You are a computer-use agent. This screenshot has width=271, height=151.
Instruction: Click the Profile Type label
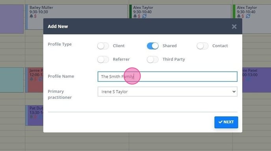(x=59, y=44)
